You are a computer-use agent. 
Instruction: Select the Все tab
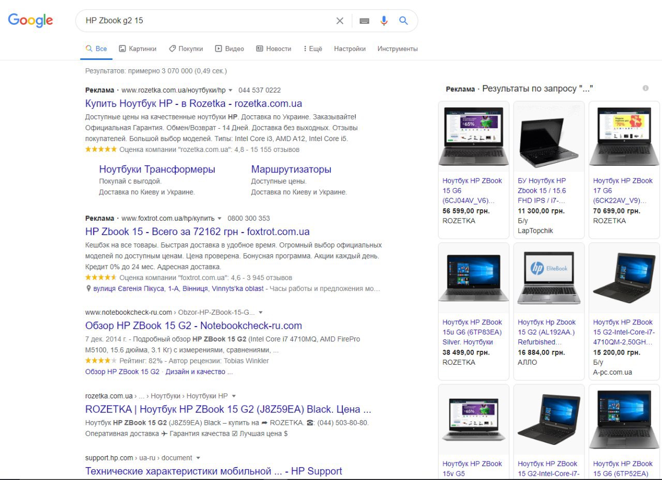click(x=96, y=49)
